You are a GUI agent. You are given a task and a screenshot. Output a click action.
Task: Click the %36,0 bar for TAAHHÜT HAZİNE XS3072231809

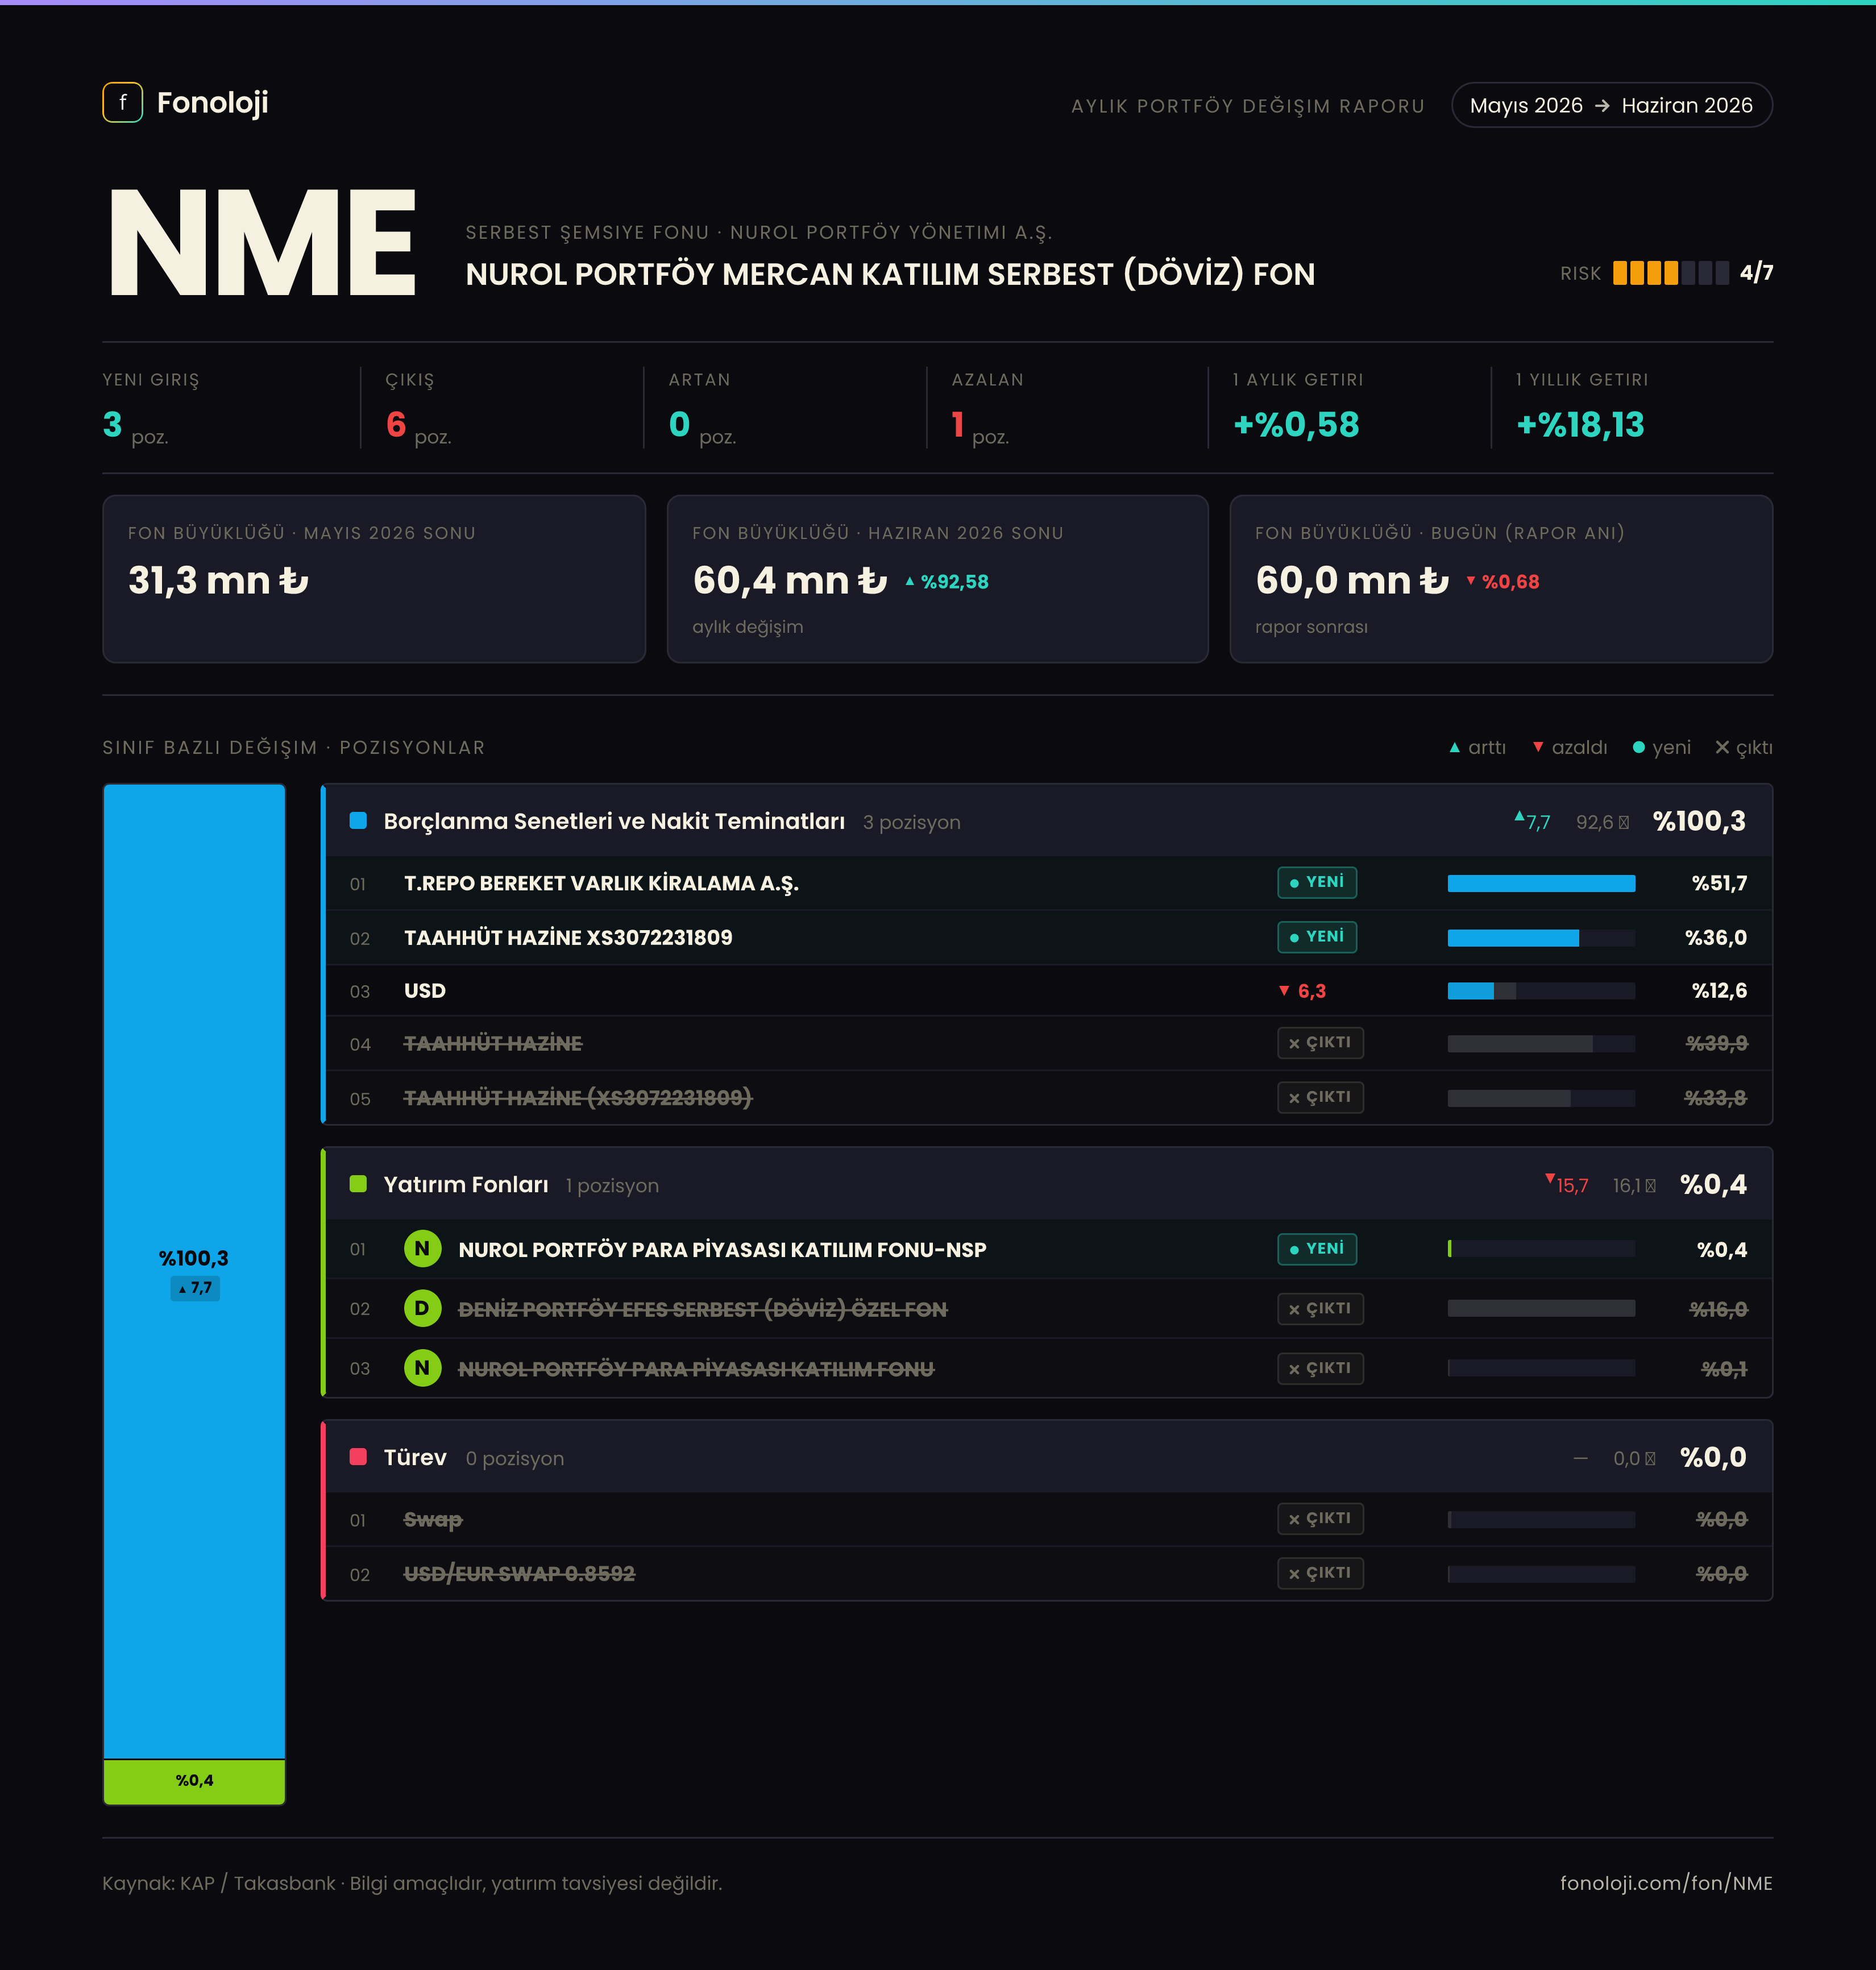1541,938
